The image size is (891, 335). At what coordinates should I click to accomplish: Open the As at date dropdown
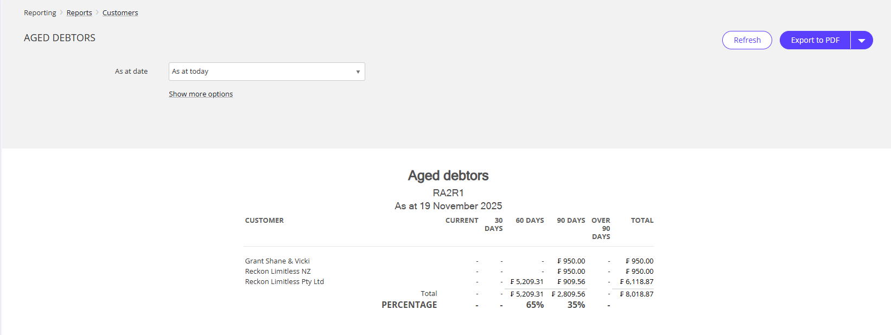(266, 72)
